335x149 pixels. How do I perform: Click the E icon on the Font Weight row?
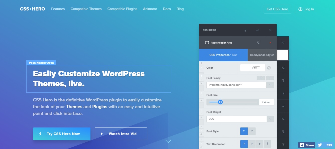(201, 110)
